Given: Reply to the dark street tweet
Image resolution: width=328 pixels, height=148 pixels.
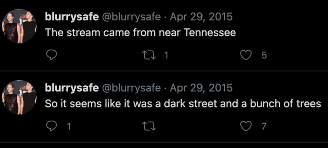Looking at the screenshot, I should (52, 126).
